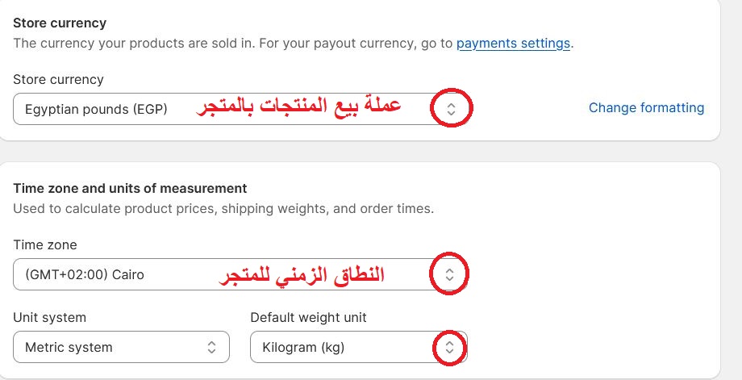Screen dimensions: 742x380
Task: Click the chevron icon in Metric system selector
Action: pyautogui.click(x=211, y=347)
